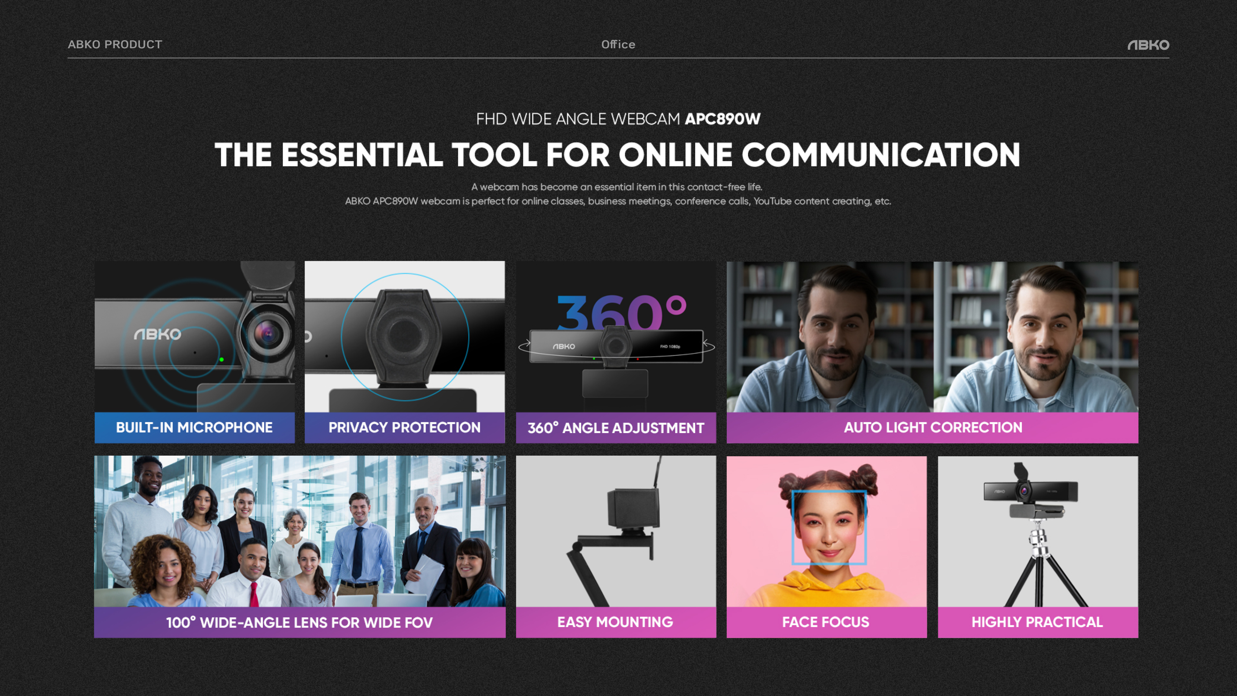Click the large gradient 360° graphic
Image resolution: width=1237 pixels, height=696 pixels.
click(x=621, y=312)
